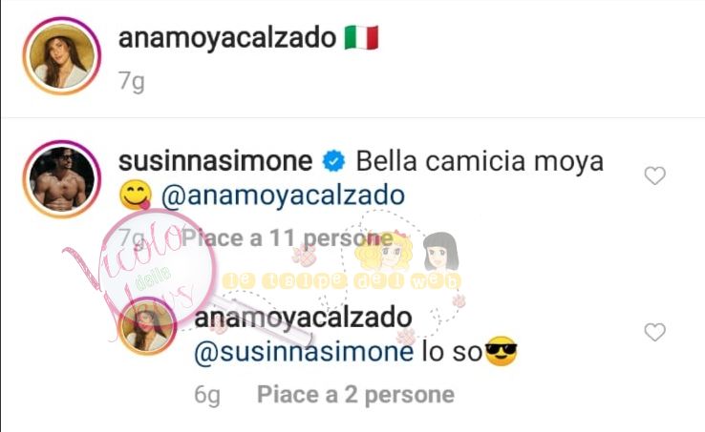The image size is (705, 432).
Task: View likes via 'Piace a 2 persone'
Action: (355, 395)
